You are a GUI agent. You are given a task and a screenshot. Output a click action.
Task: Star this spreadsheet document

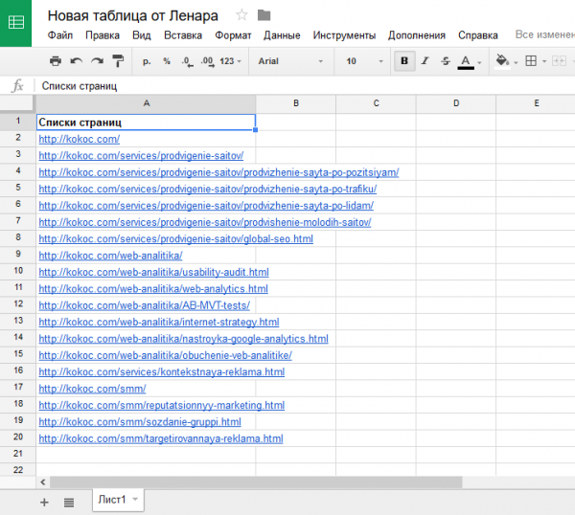click(x=241, y=15)
